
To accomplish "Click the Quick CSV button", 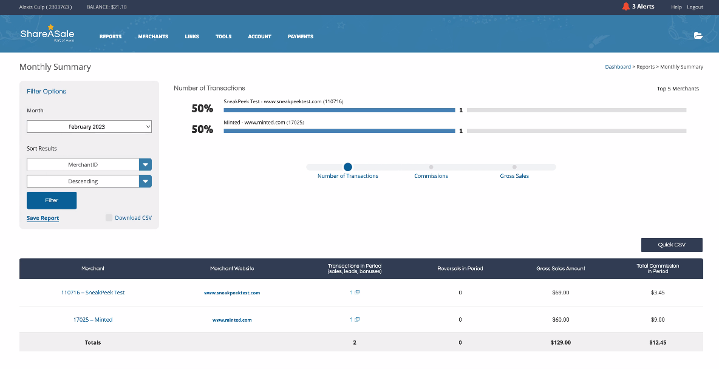I will [x=672, y=245].
